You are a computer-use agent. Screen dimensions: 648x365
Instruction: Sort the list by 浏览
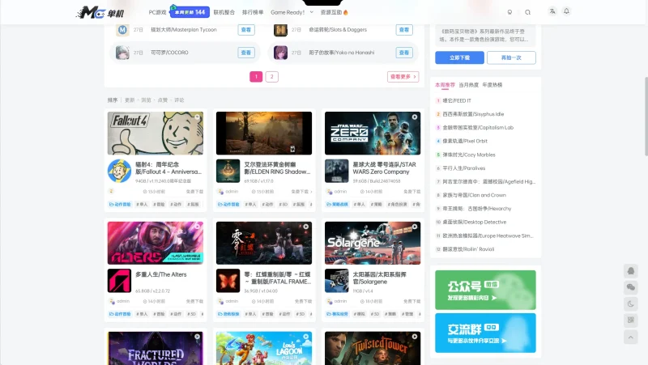(x=147, y=100)
